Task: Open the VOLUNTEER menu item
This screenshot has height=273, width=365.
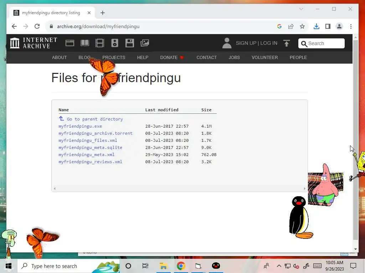Action: point(265,57)
